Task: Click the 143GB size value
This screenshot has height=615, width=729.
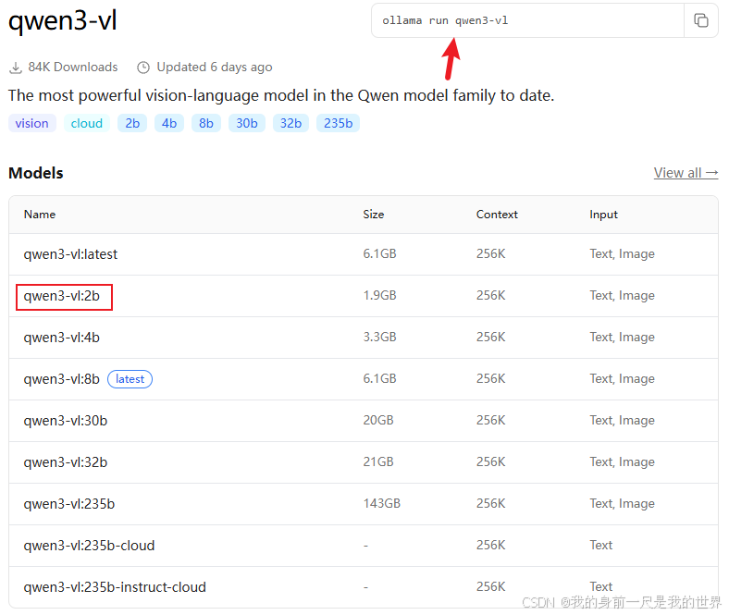Action: pyautogui.click(x=382, y=503)
